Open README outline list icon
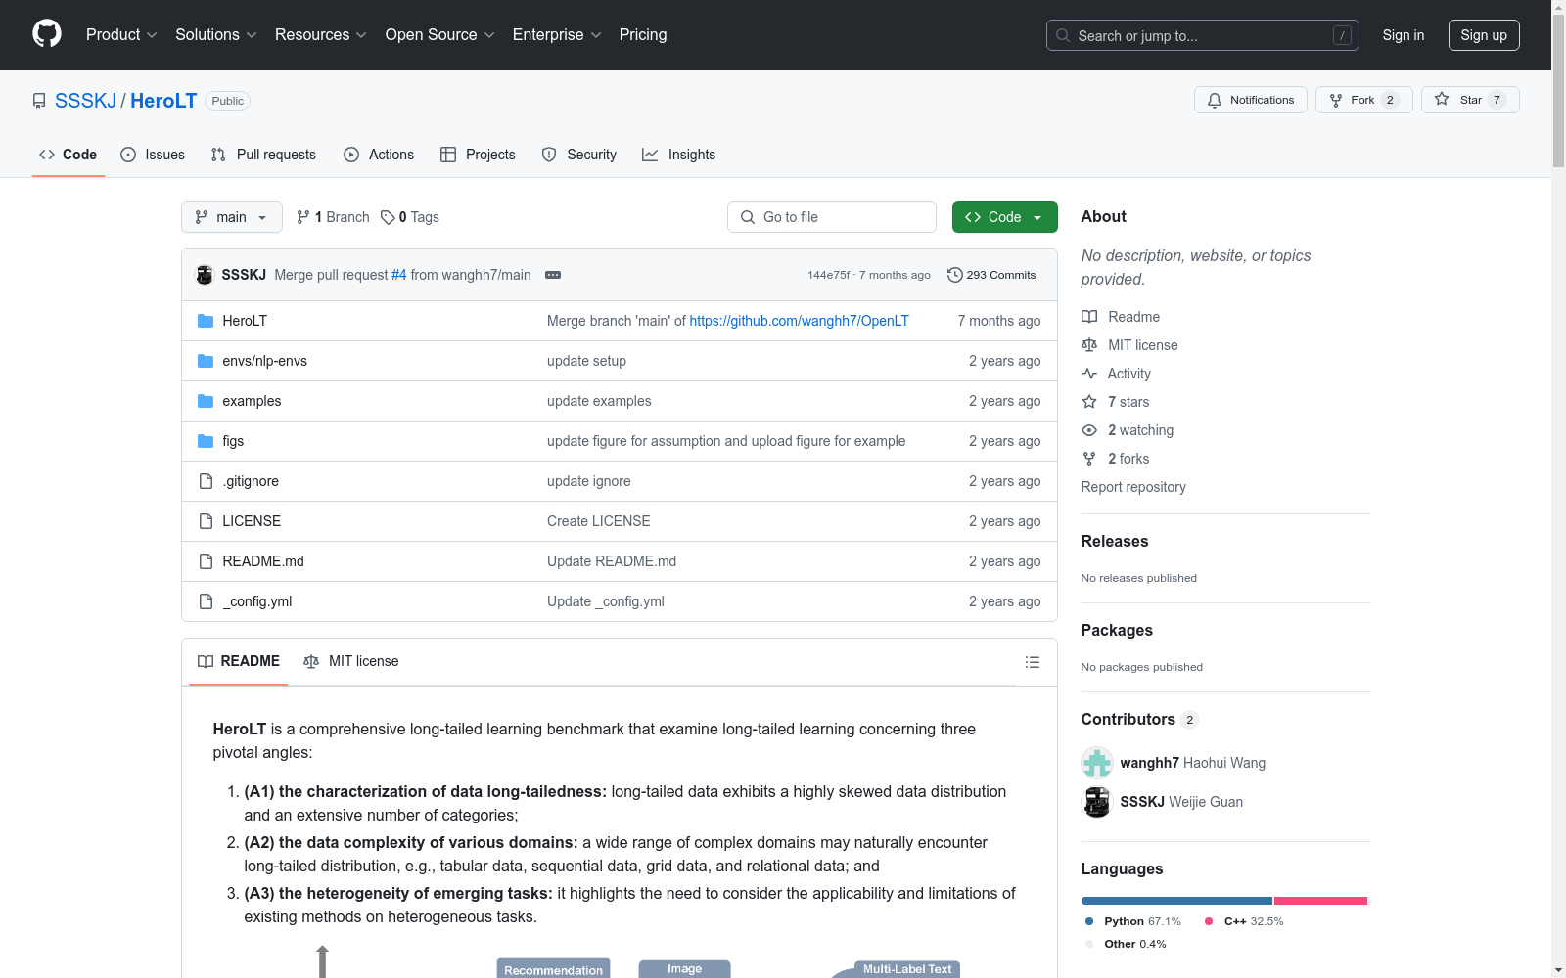Viewport: 1566px width, 978px height. pos(1033,662)
